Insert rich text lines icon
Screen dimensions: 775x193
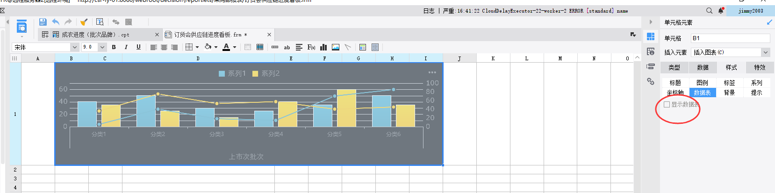coord(299,47)
